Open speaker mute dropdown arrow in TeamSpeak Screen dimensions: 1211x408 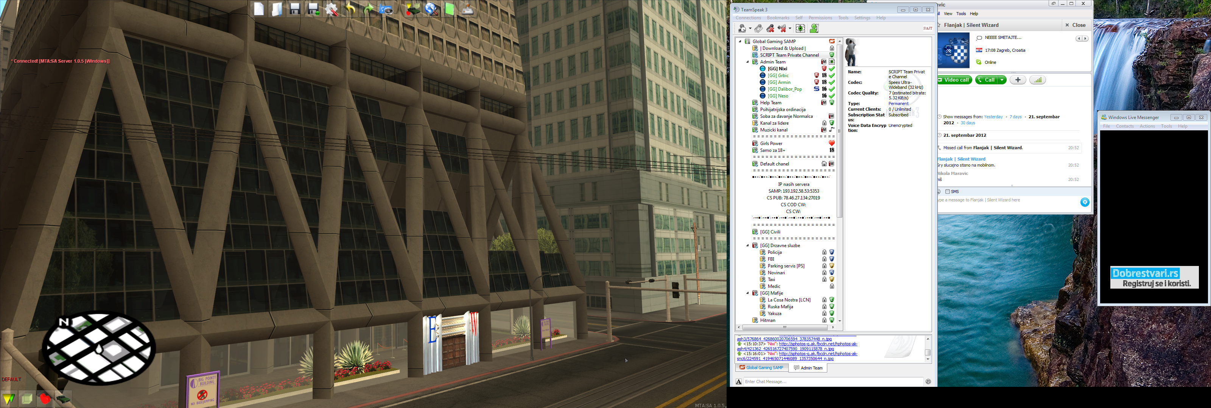coord(790,29)
